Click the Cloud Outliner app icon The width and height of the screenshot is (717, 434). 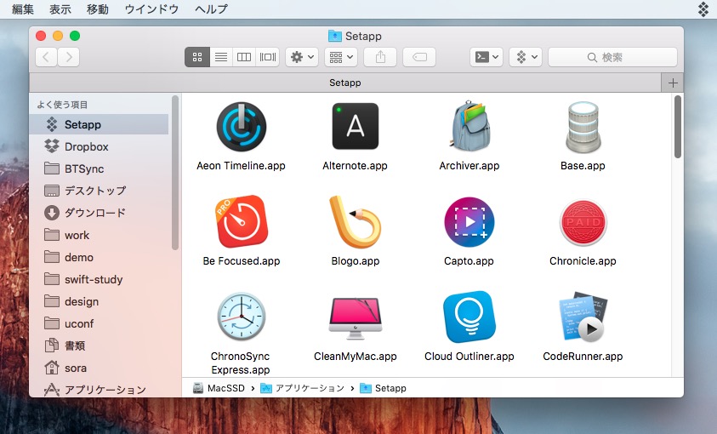(x=469, y=317)
